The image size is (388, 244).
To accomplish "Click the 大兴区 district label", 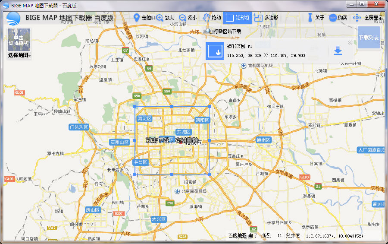I will (159, 219).
